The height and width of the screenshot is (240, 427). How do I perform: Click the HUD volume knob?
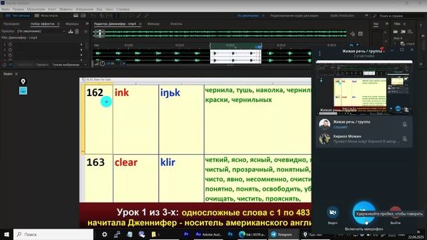(x=102, y=63)
